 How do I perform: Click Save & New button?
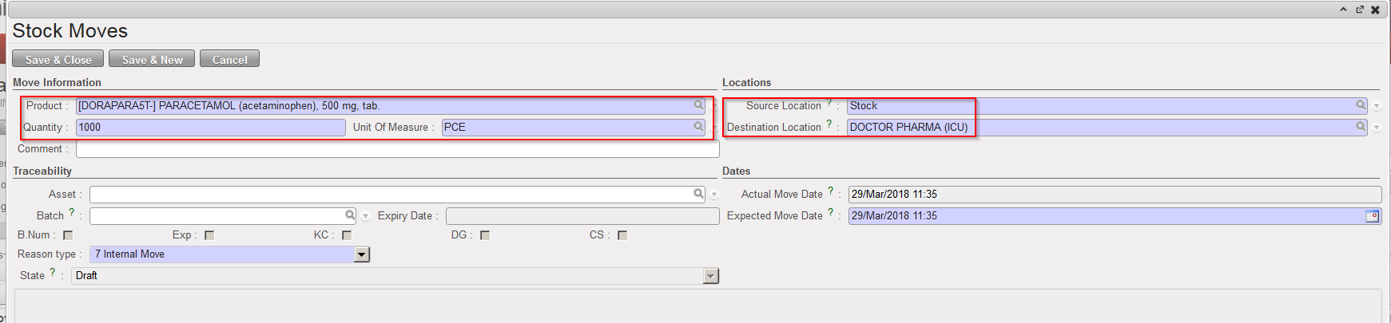pos(152,59)
